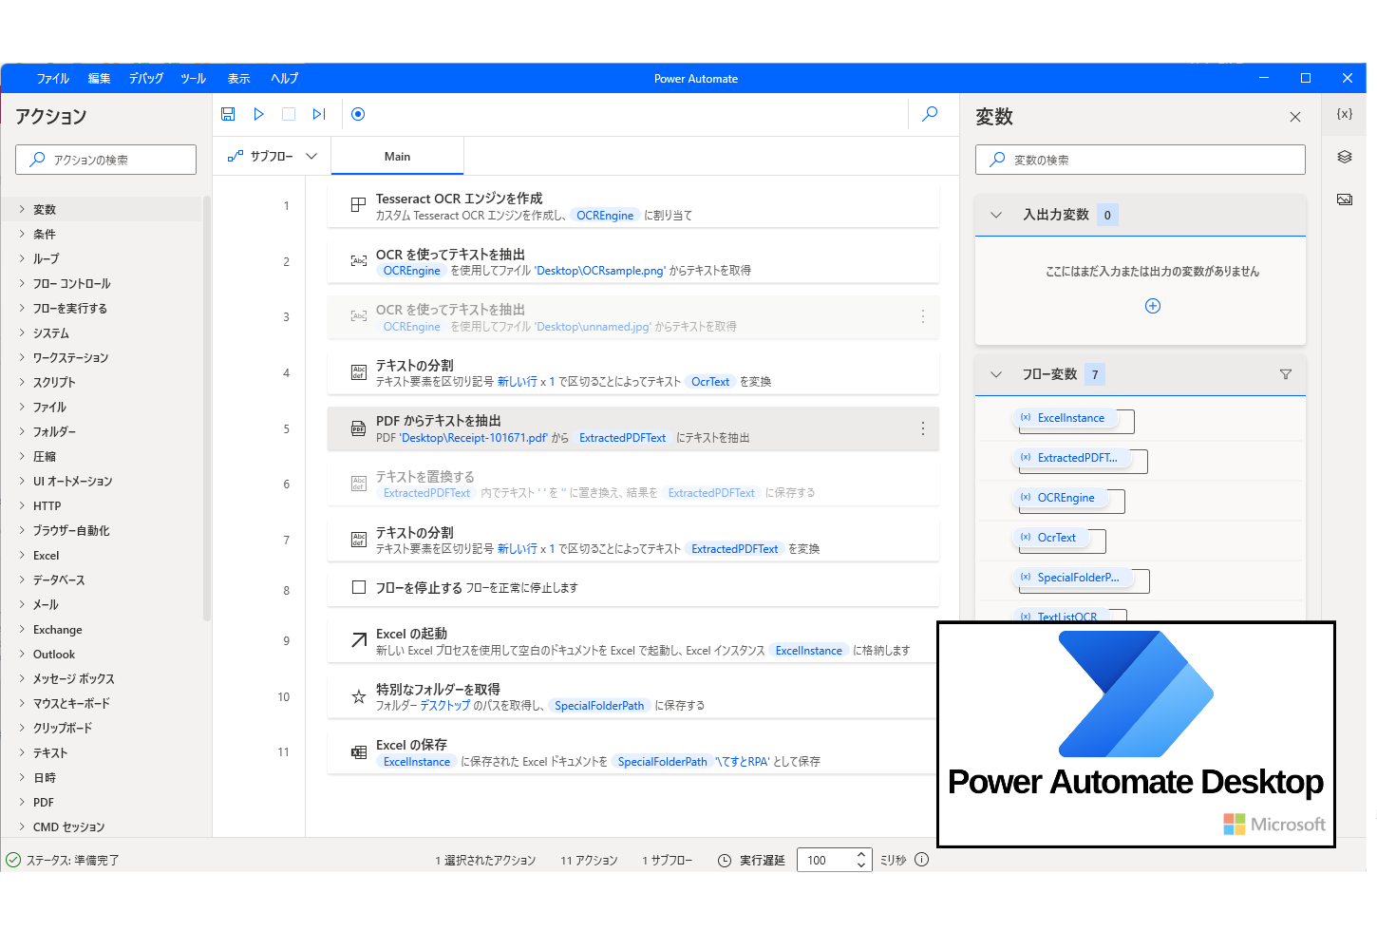1377x950 pixels.
Task: Click the 実行遅延 clock icon
Action: (725, 861)
